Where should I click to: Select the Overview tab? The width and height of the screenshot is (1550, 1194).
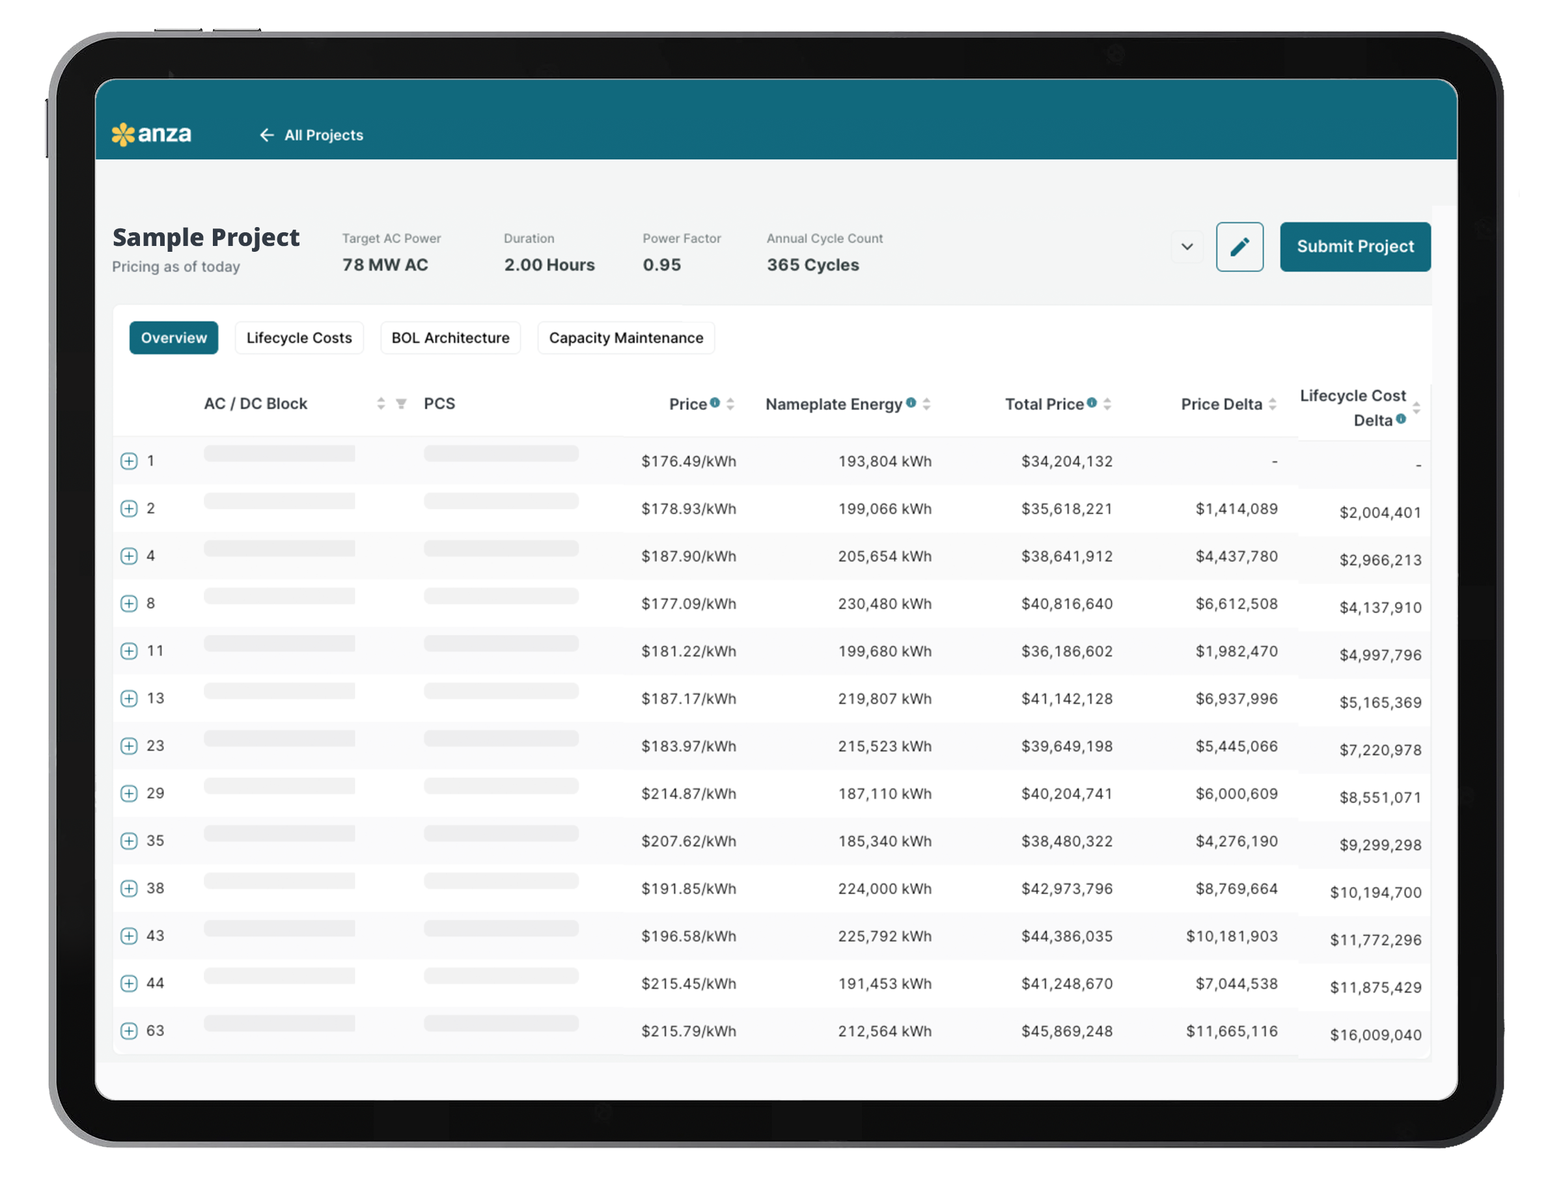174,338
